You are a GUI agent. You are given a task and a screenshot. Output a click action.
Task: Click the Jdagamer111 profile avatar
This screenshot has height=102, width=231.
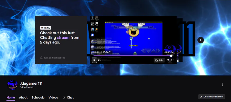[12, 85]
